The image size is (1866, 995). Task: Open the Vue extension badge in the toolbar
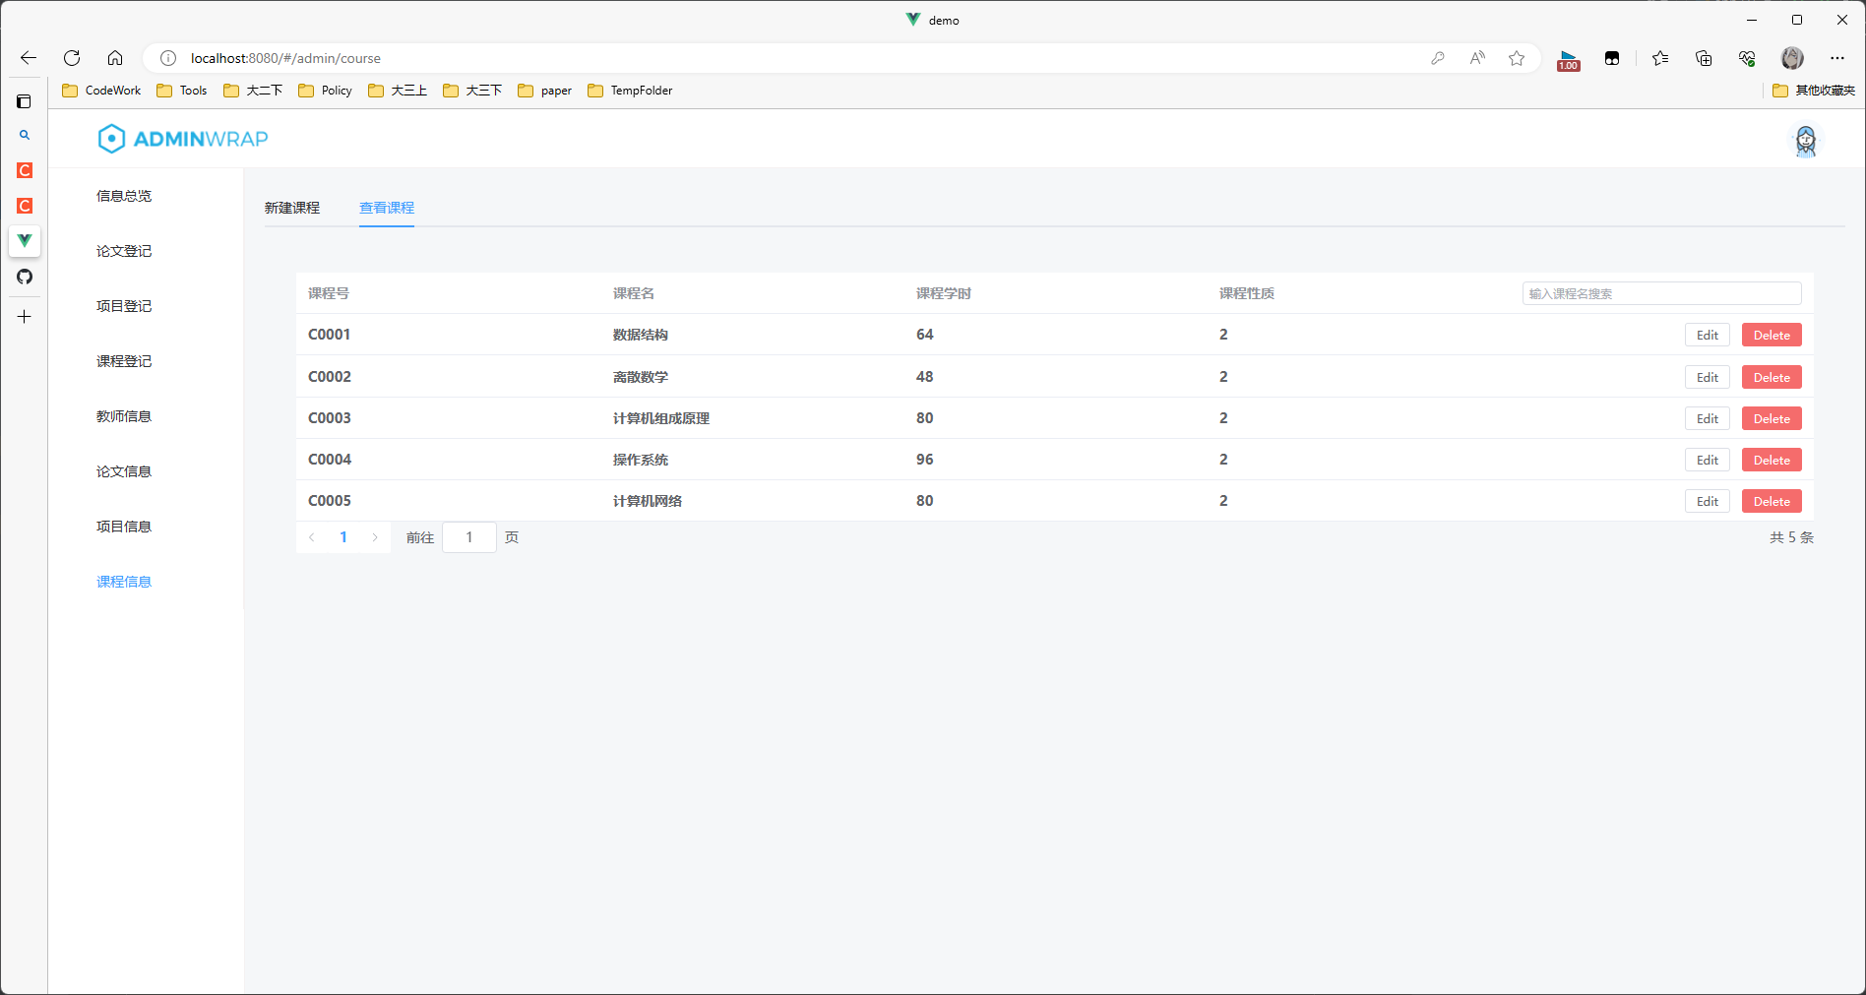pyautogui.click(x=1567, y=58)
